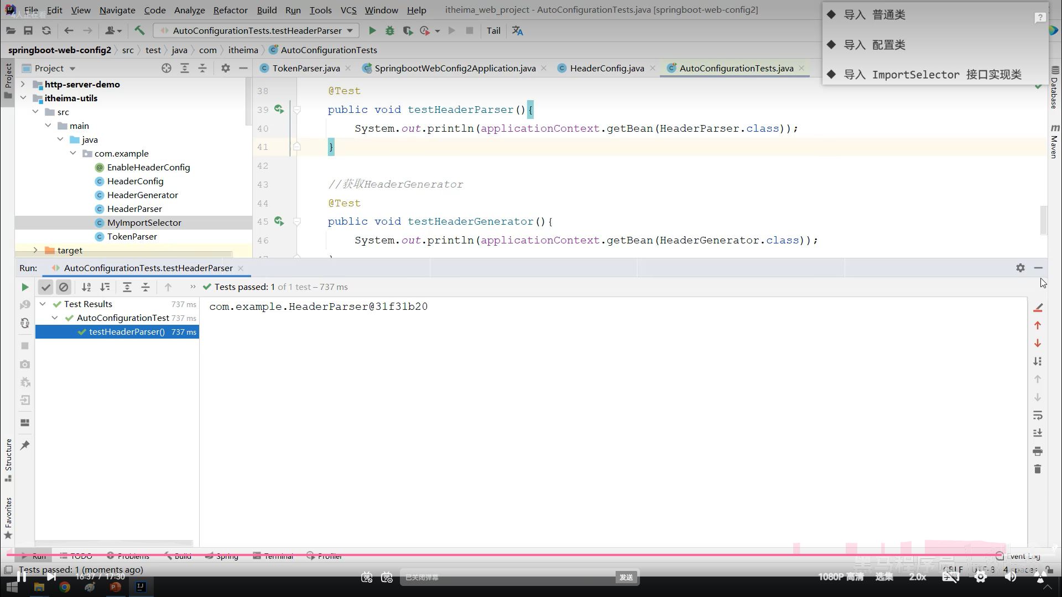Click the PowerPoint taskbar icon
Viewport: 1062px width, 597px height.
point(116,587)
